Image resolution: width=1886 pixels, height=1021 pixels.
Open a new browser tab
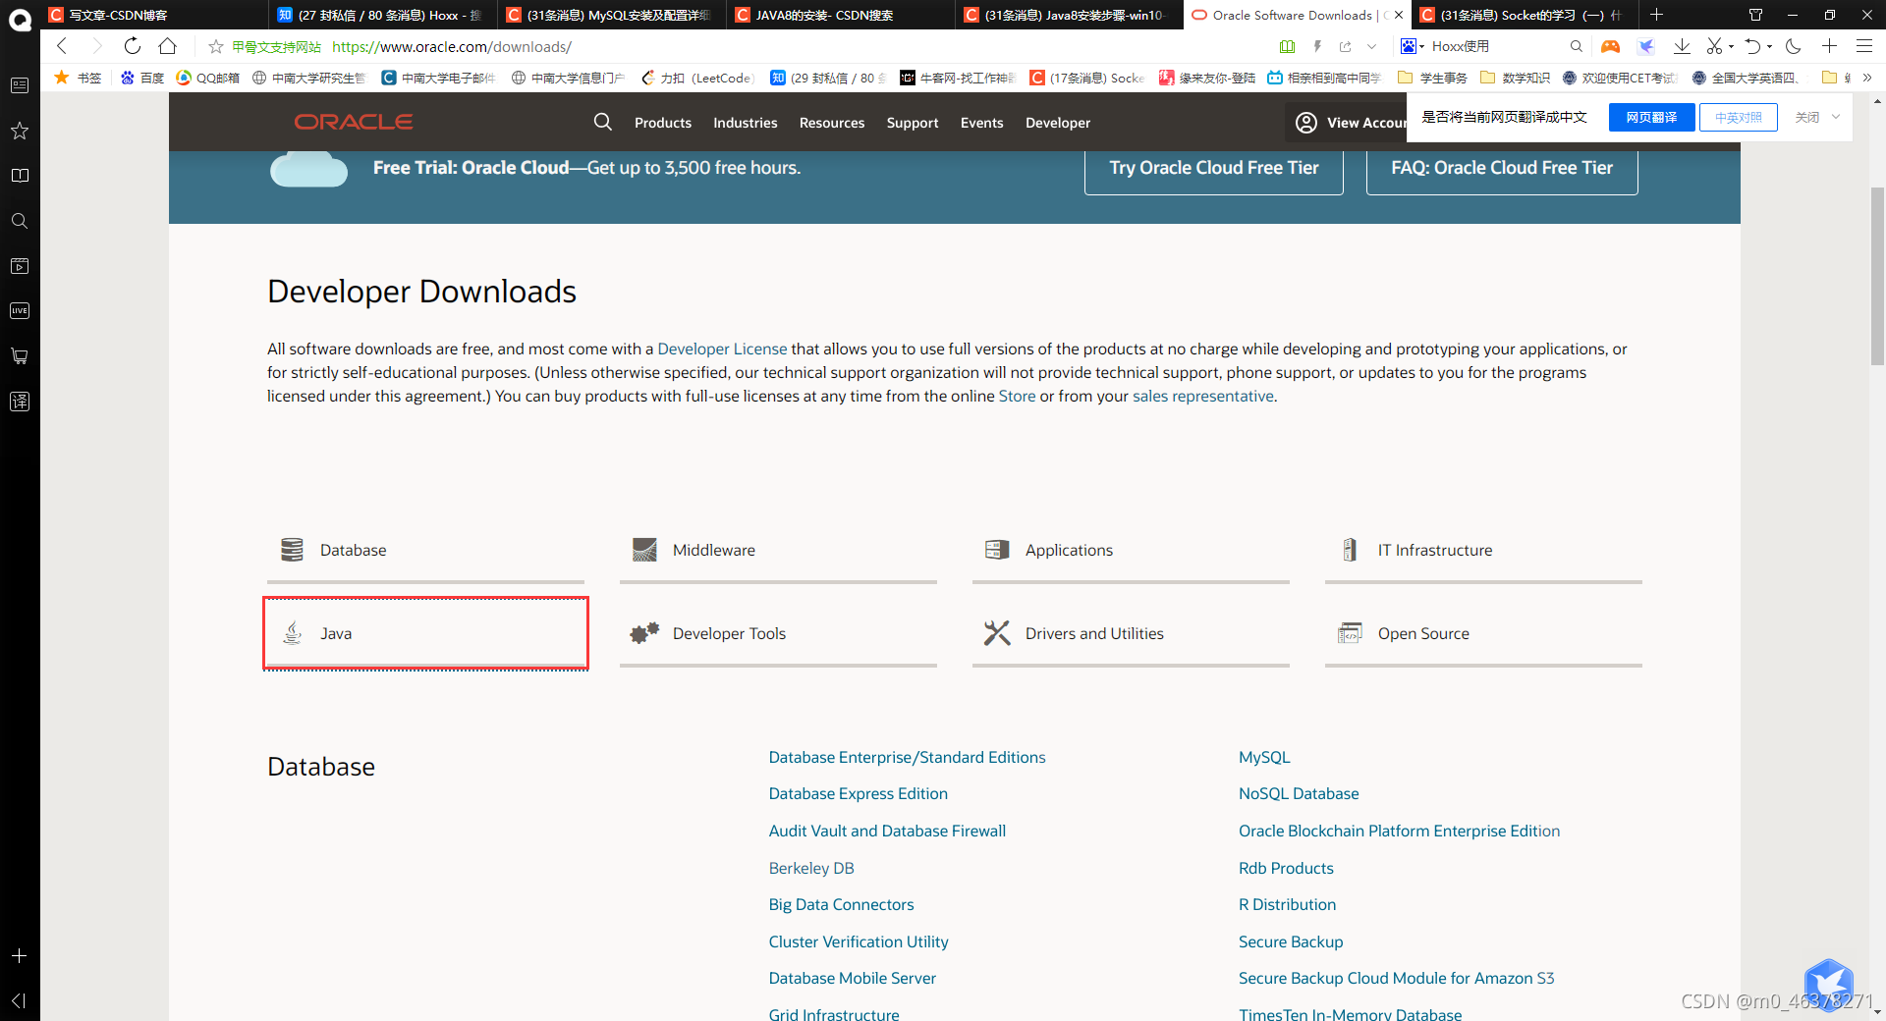(x=1656, y=15)
